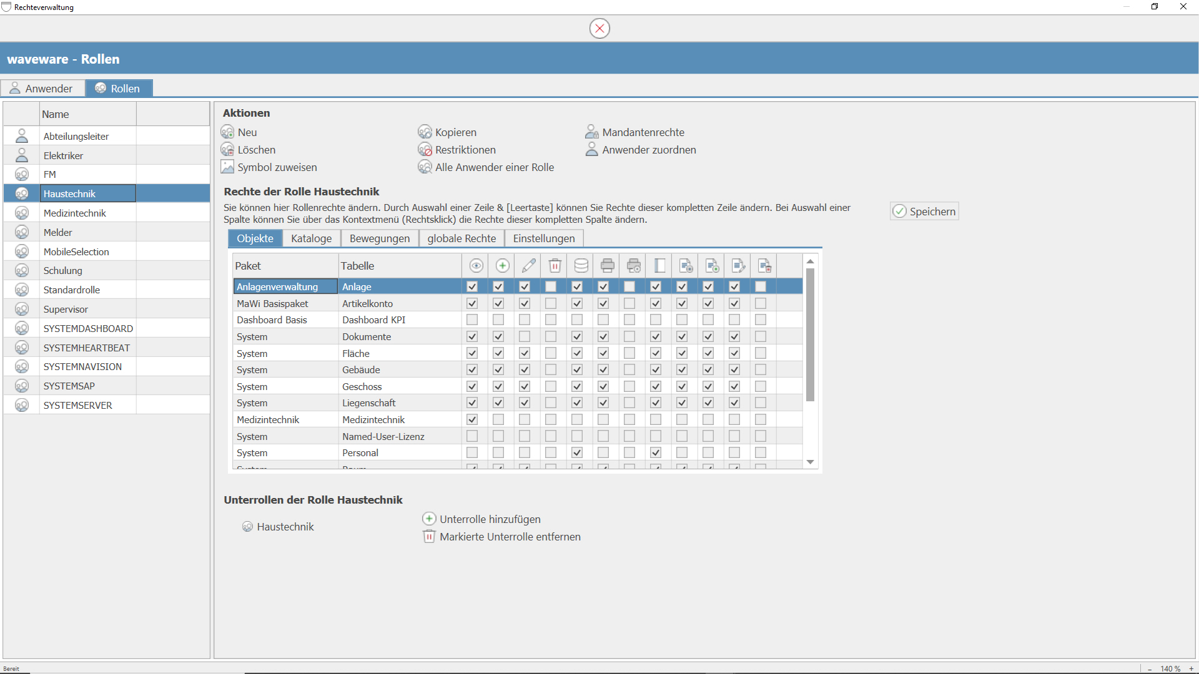Click zoom plus at bottom right

pyautogui.click(x=1192, y=668)
